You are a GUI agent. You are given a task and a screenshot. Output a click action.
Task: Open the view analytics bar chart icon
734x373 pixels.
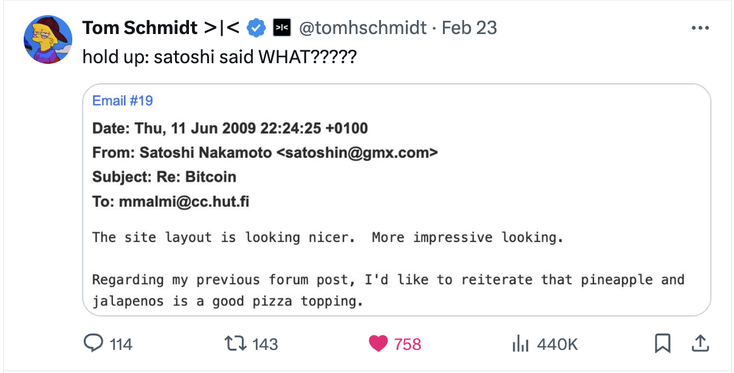point(521,344)
